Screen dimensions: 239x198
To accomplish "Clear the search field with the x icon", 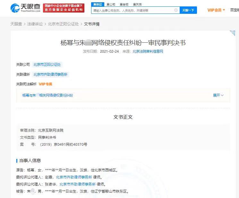I will pos(176,10).
